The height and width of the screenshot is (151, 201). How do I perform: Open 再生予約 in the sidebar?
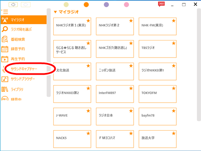tap(18, 59)
